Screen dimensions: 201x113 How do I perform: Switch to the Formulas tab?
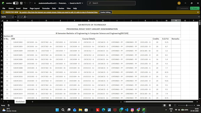46,8
